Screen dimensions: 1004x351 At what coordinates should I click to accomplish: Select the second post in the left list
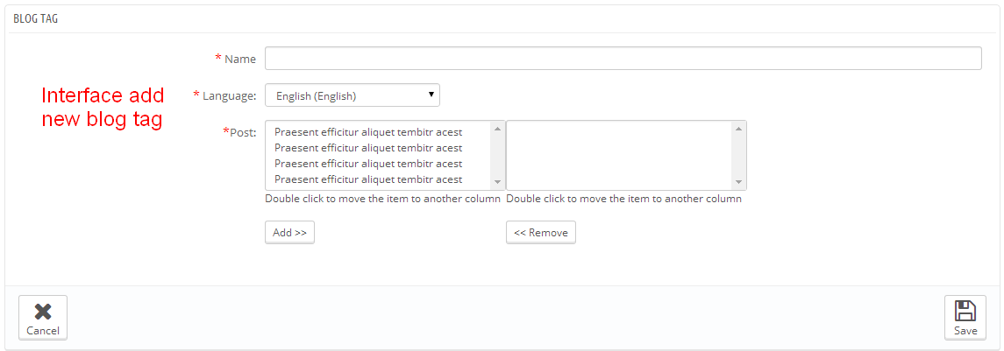pos(368,148)
